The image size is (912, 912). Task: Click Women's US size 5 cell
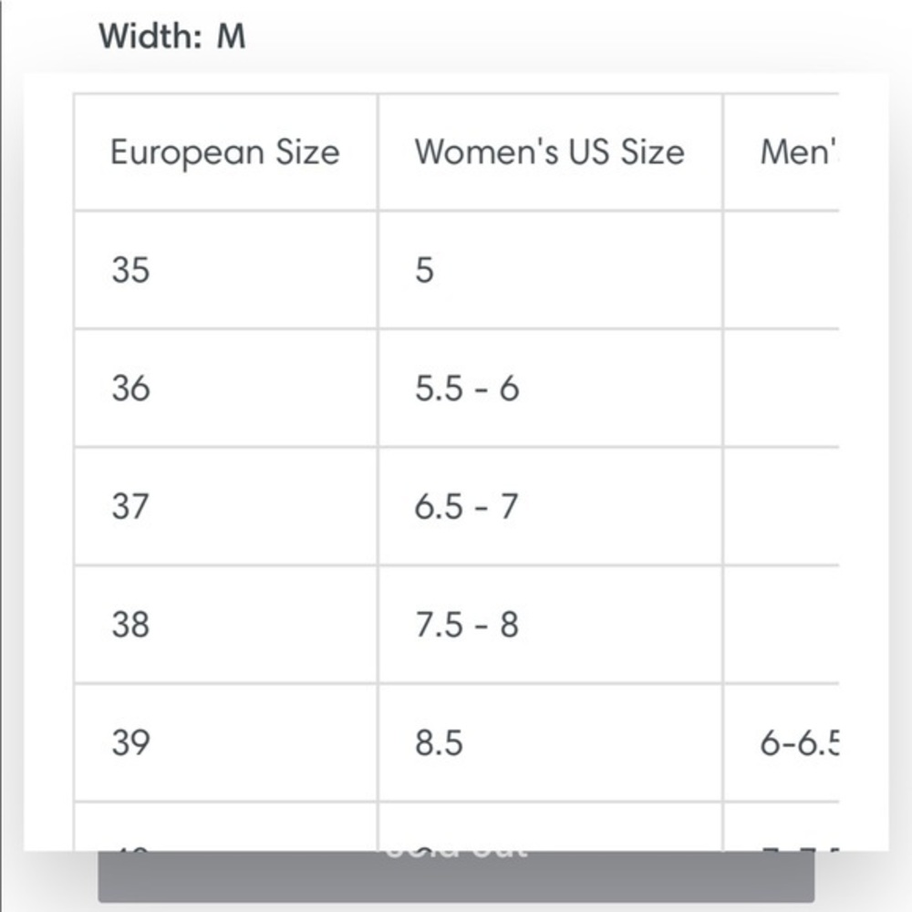(x=549, y=270)
